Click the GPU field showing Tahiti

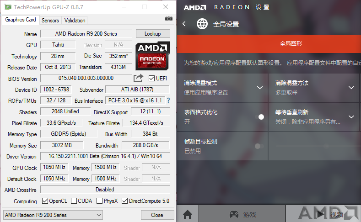(58, 45)
